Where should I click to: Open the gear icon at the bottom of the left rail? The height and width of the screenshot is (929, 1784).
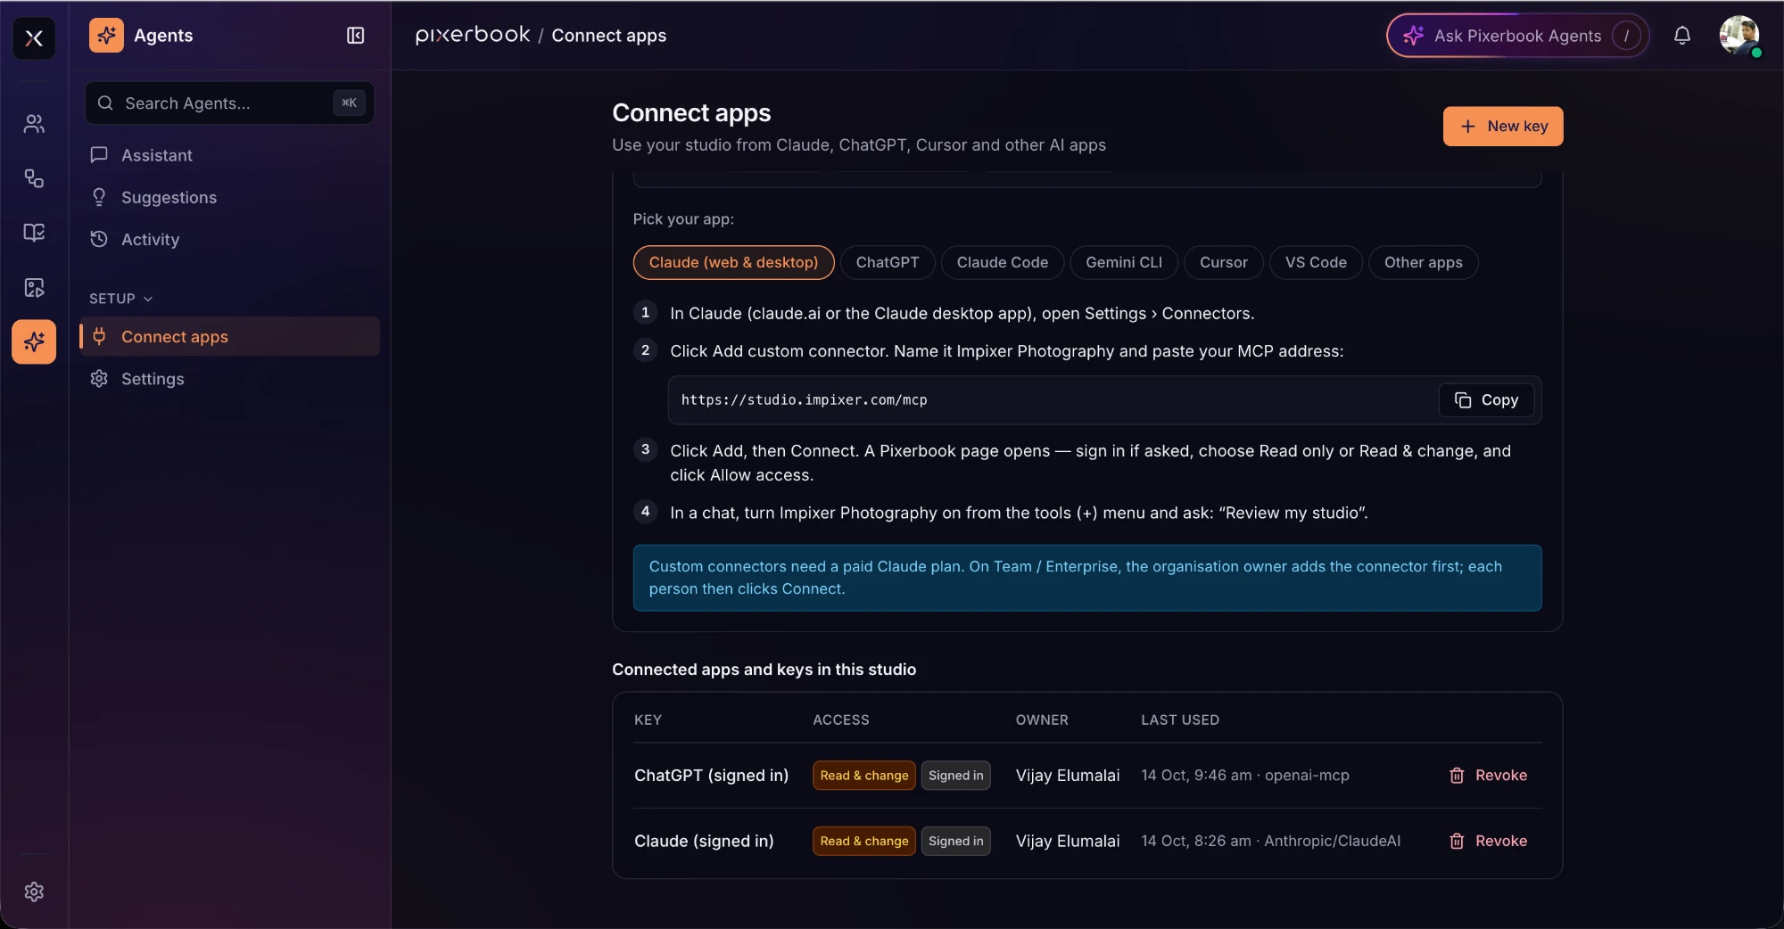click(34, 892)
